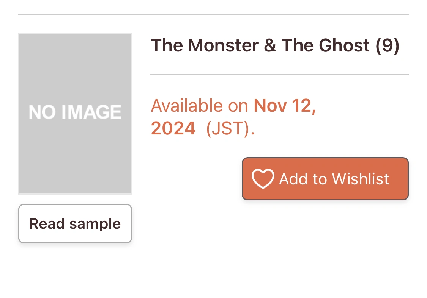
Task: Click the word "Ghost" in the title
Action: [344, 45]
